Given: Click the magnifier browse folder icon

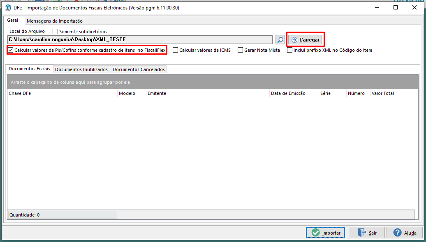Looking at the screenshot, I should 280,40.
